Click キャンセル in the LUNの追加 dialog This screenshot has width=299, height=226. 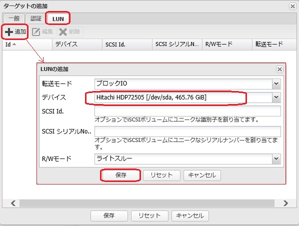(202, 175)
